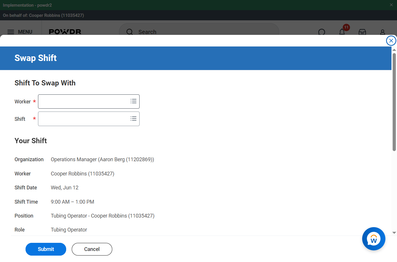Click the Role value Tubing Operator
397x262 pixels.
click(x=69, y=230)
